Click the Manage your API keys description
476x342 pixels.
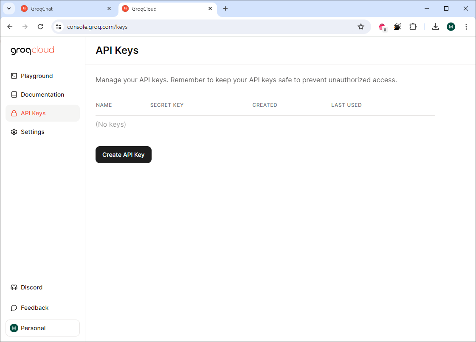pyautogui.click(x=246, y=80)
